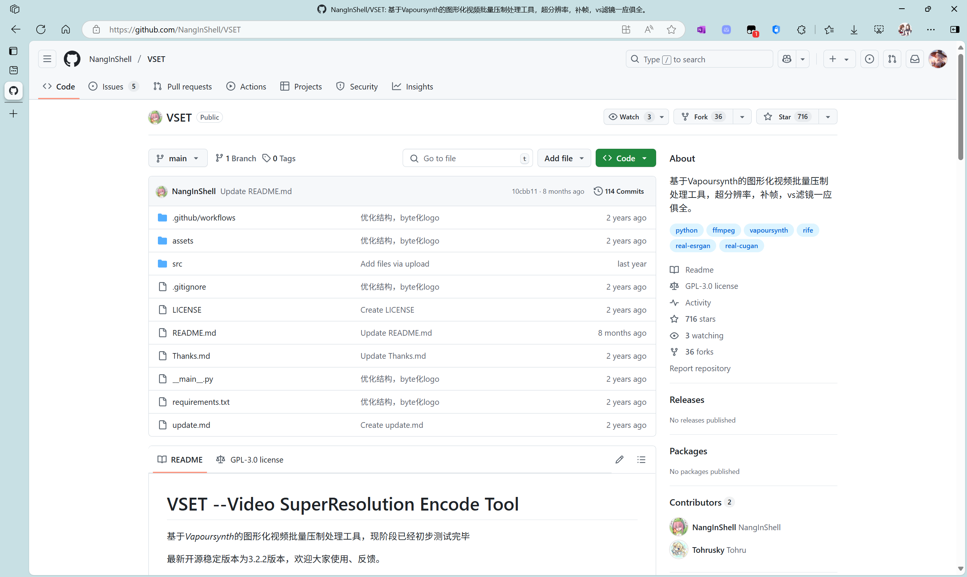Viewport: 967px width, 577px height.
Task: Open the global navigation hamburger menu
Action: [47, 59]
